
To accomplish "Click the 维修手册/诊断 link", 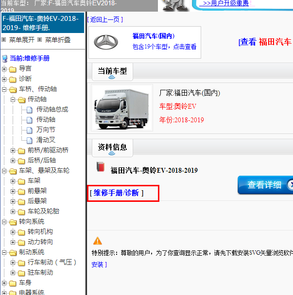I will point(117,193).
